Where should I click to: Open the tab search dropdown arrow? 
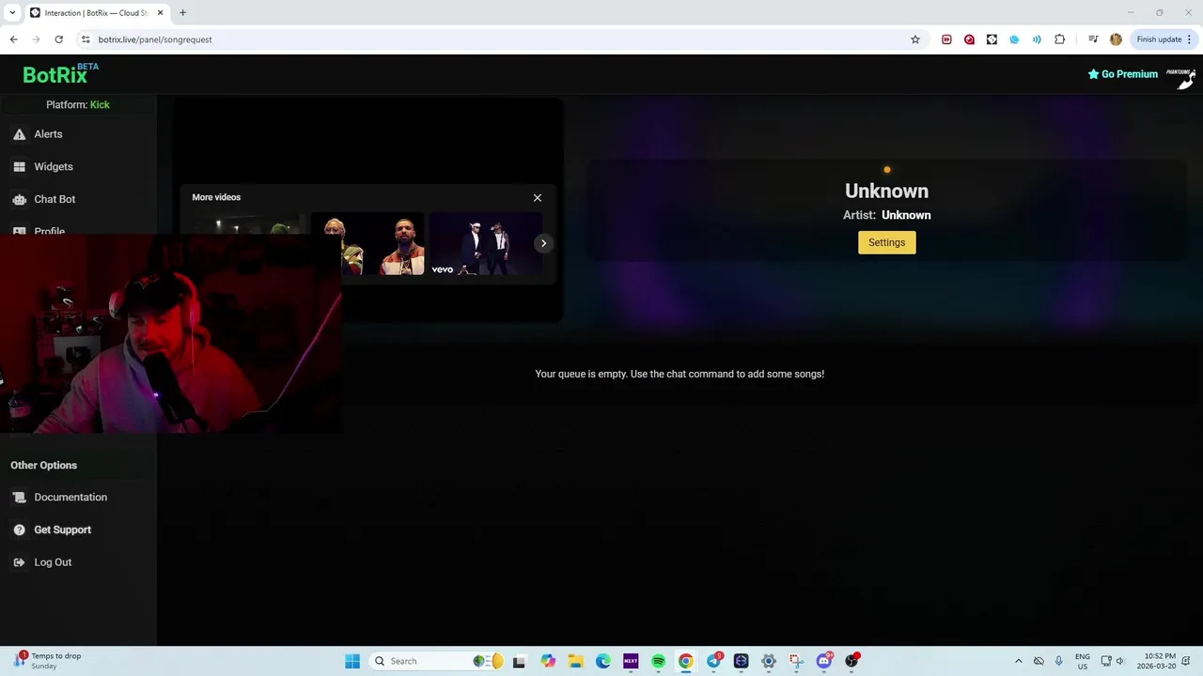pos(12,13)
